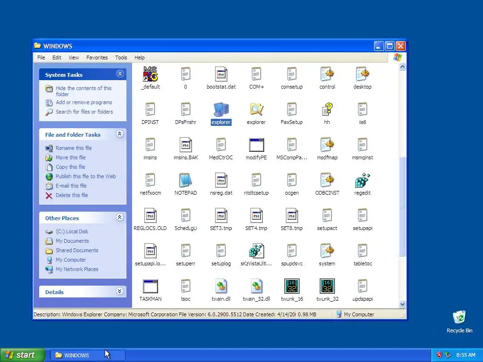Select the selected blue explorer computer icon
This screenshot has width=483, height=362.
221,109
